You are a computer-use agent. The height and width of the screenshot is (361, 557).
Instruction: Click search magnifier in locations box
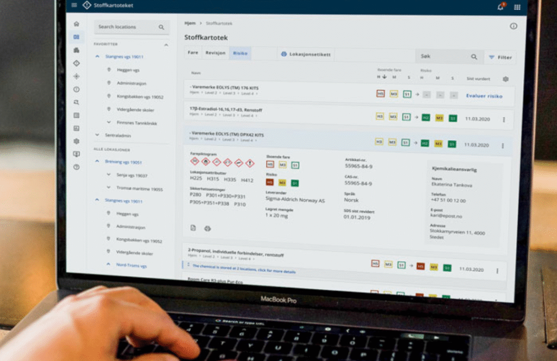[x=161, y=27]
